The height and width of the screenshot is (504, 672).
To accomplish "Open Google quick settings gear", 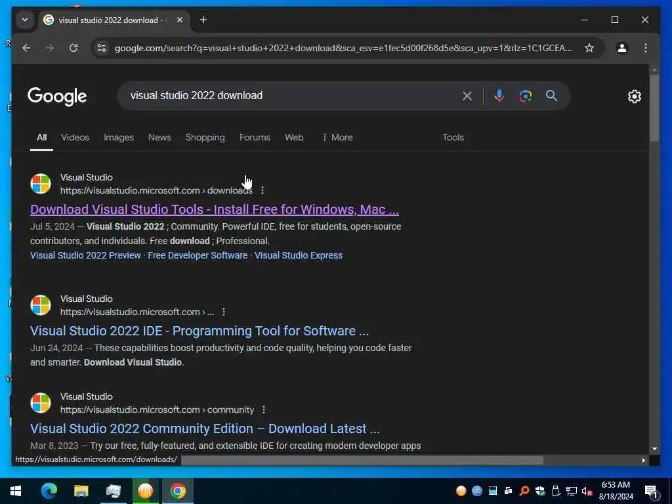I will pos(635,96).
